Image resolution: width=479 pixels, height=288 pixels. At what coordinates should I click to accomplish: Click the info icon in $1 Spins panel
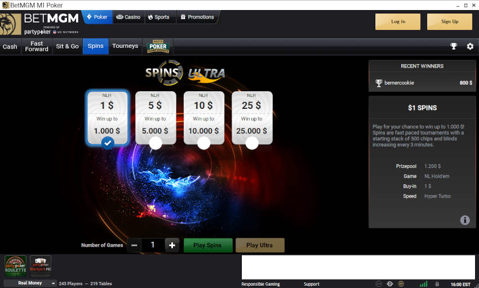[x=465, y=220]
